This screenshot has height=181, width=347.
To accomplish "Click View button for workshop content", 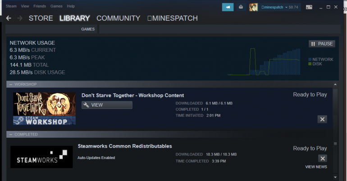I will [x=107, y=105].
